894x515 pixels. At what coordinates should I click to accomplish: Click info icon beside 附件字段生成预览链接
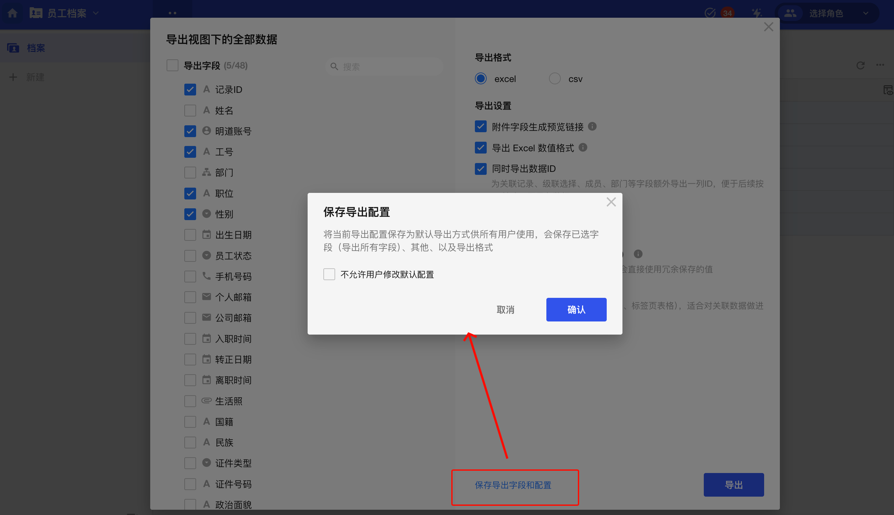point(592,126)
